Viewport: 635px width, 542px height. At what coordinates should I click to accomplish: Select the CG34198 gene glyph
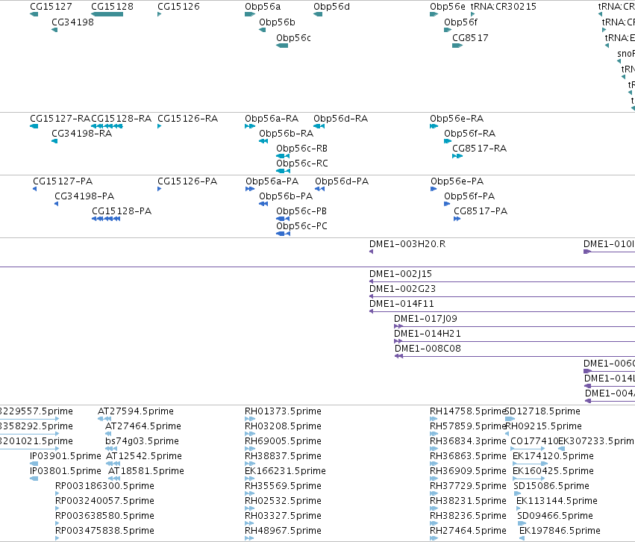point(54,30)
